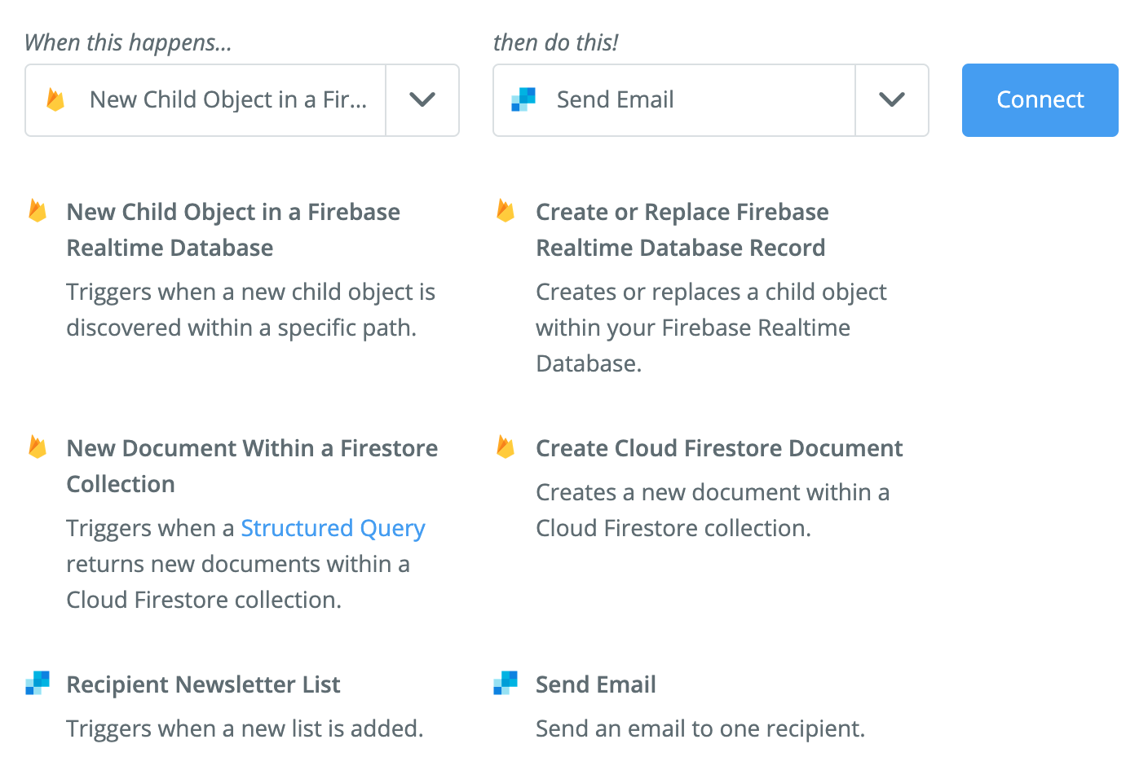This screenshot has height=779, width=1148.
Task: Open the 'Send Email' action selector
Action: [x=711, y=100]
